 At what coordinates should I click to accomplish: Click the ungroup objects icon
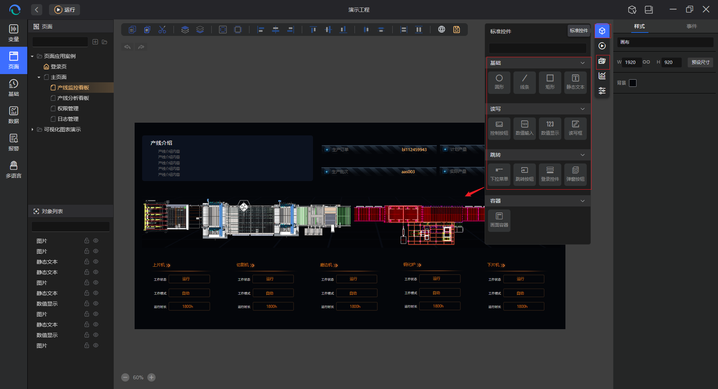point(238,30)
